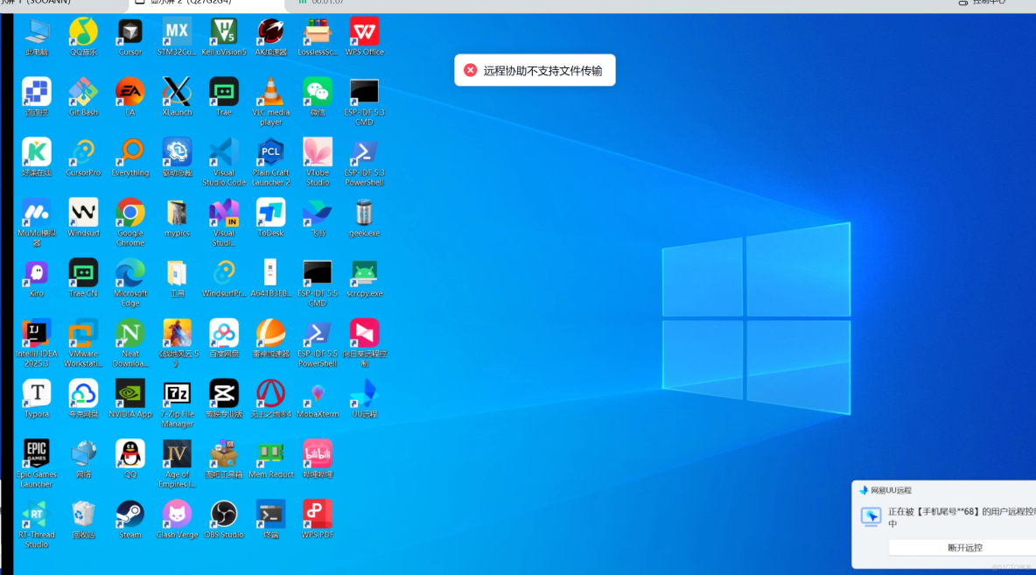Open Clash Verge
The height and width of the screenshot is (575, 1036).
point(177,515)
